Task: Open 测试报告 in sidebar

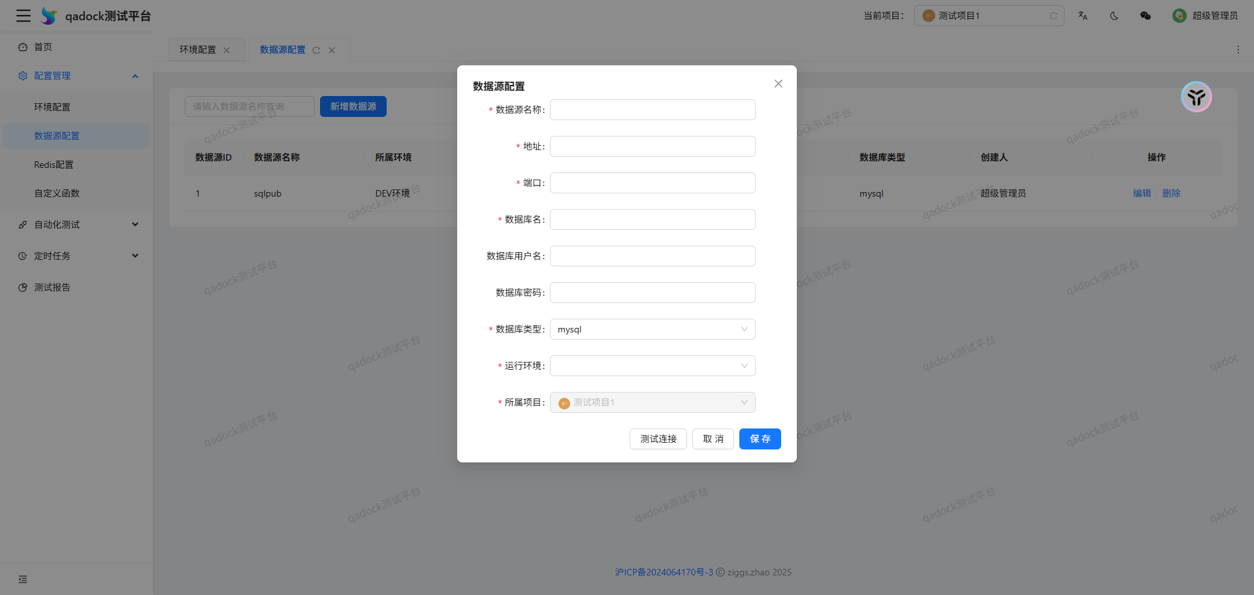Action: (x=76, y=287)
